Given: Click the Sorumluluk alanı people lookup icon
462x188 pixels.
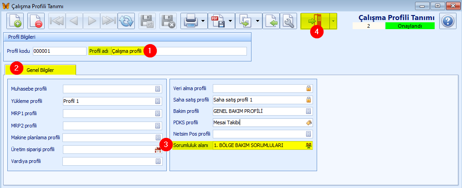Looking at the screenshot, I should (x=308, y=145).
